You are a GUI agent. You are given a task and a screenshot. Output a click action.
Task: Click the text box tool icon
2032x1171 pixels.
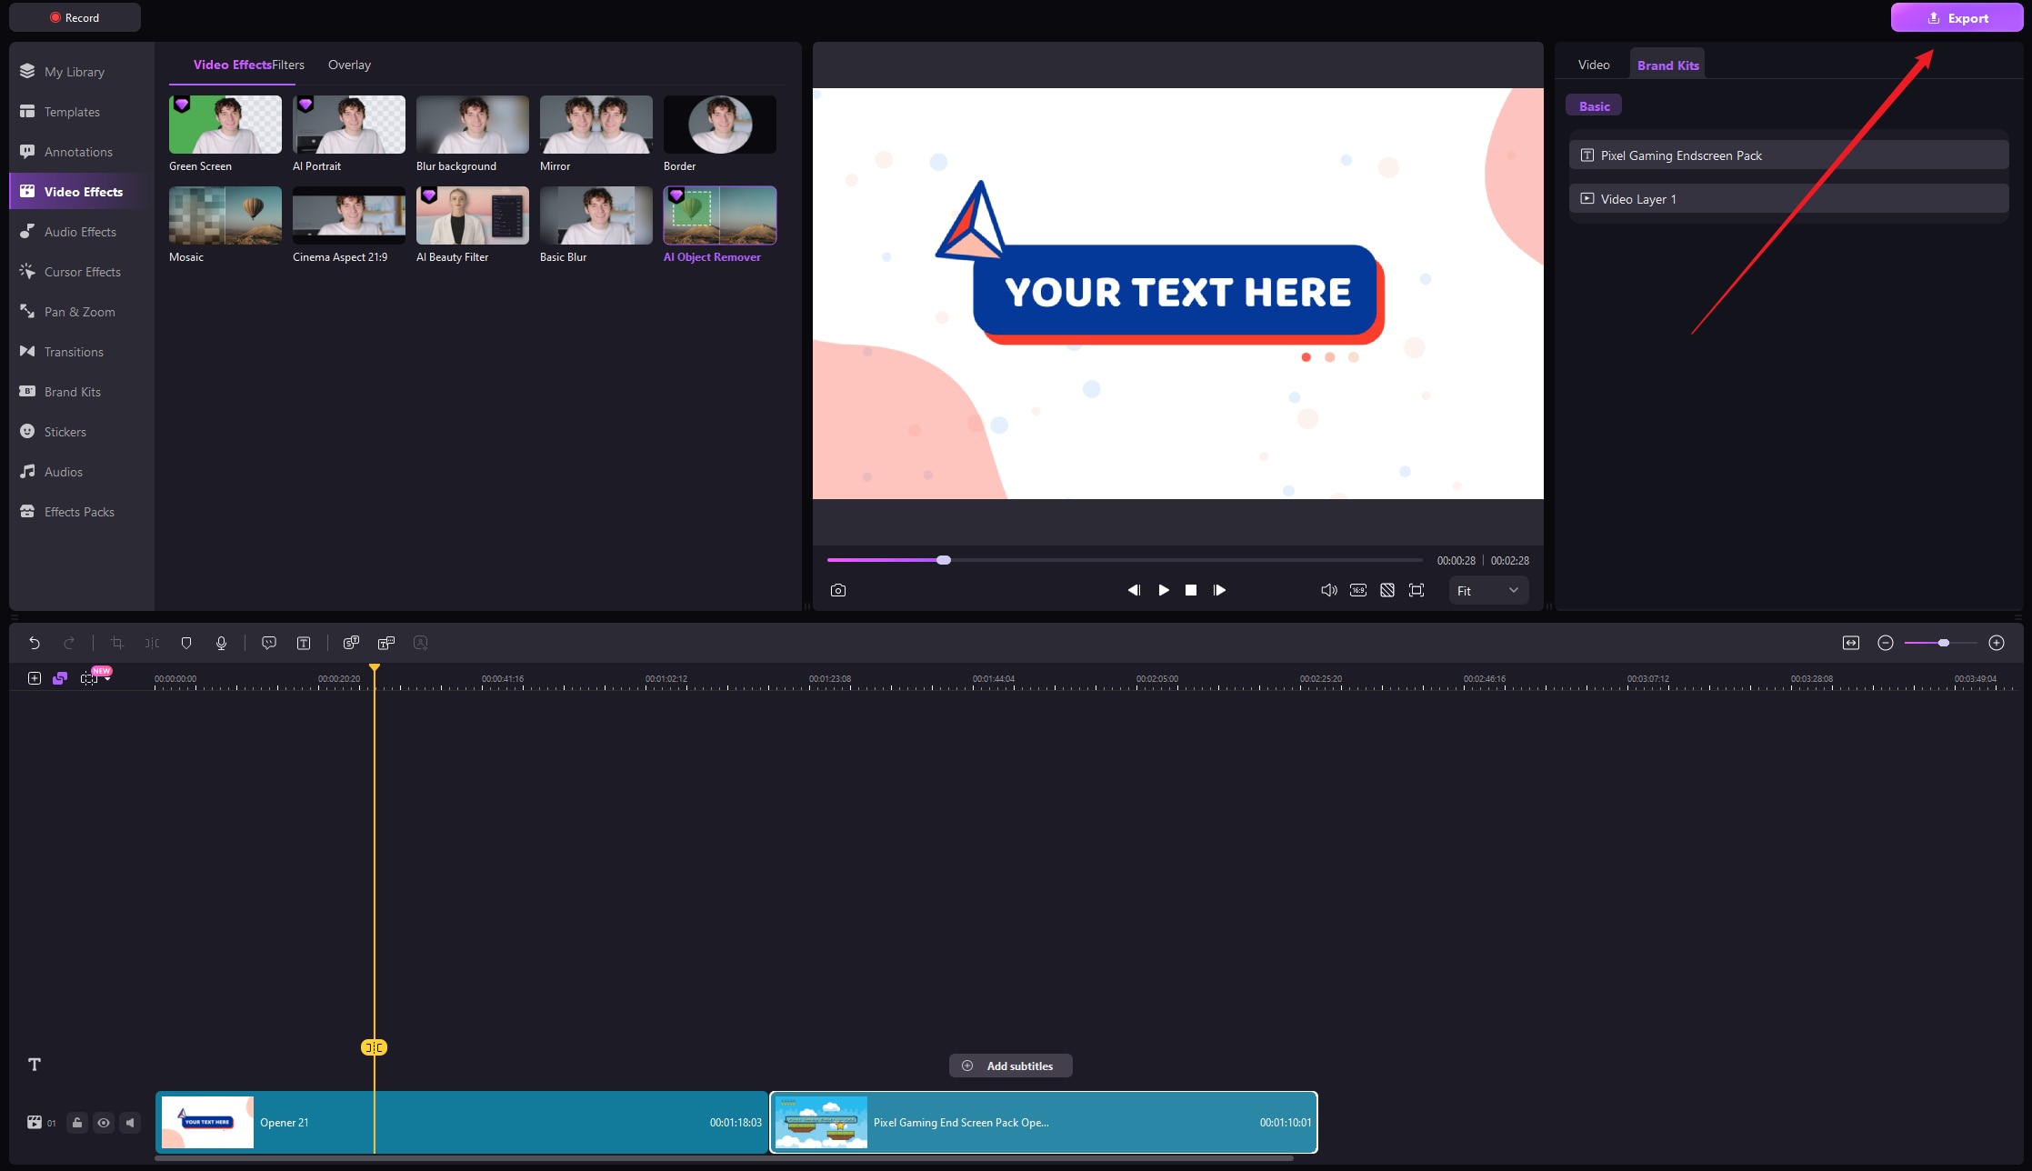pyautogui.click(x=304, y=643)
